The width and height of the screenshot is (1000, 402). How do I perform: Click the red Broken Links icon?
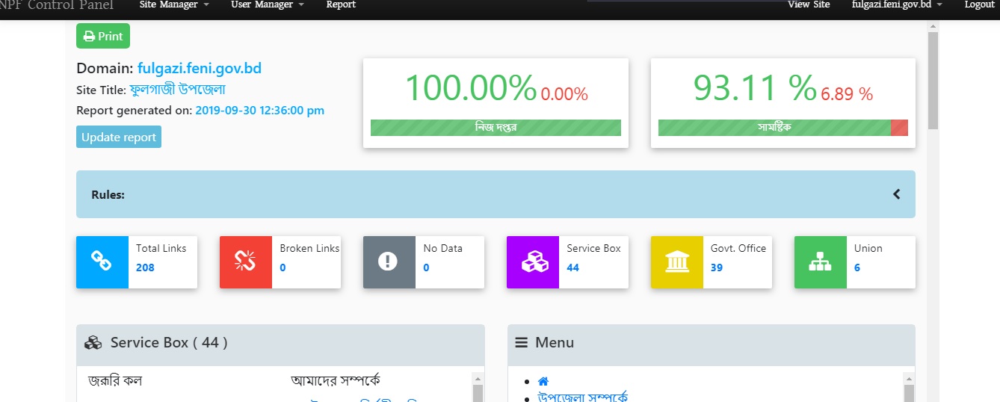pyautogui.click(x=246, y=262)
